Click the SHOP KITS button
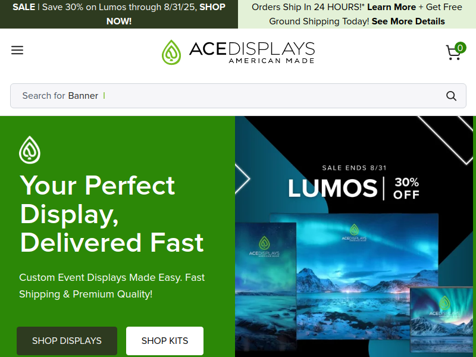The width and height of the screenshot is (476, 357). (x=165, y=340)
